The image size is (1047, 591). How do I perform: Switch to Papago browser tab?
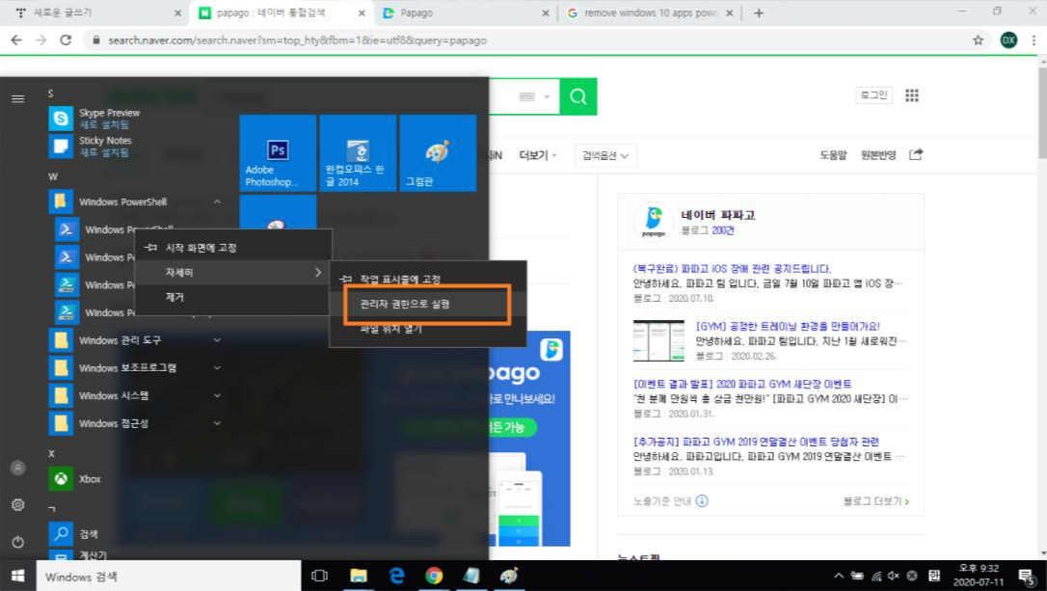(466, 13)
